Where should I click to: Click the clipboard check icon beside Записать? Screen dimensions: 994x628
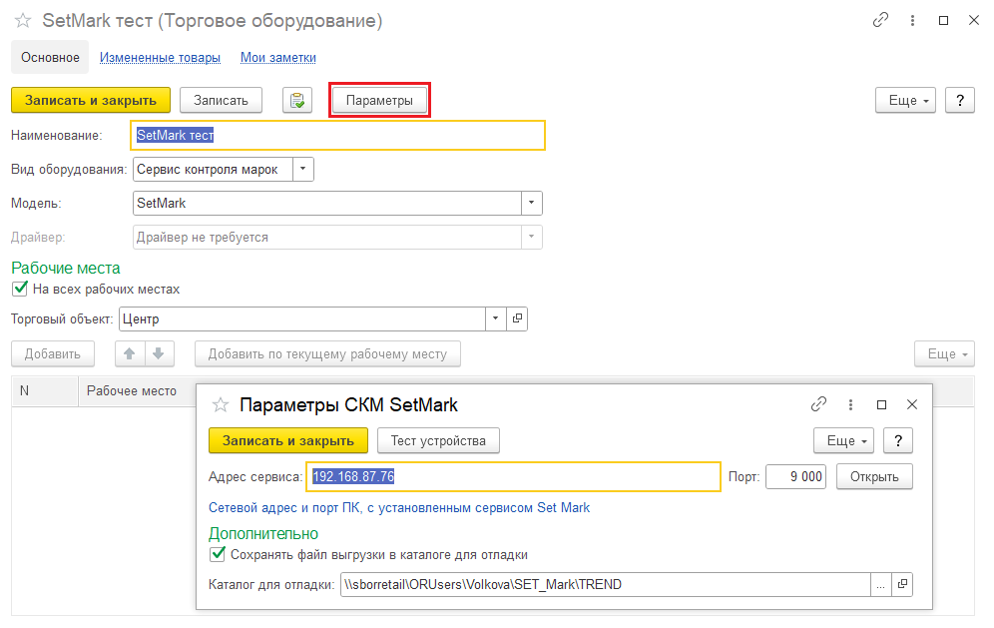297,100
